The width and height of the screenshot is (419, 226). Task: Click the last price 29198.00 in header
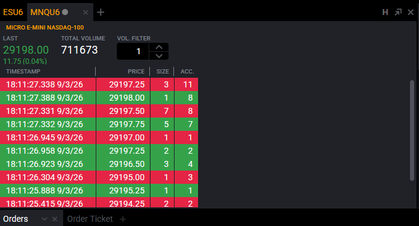(x=26, y=50)
